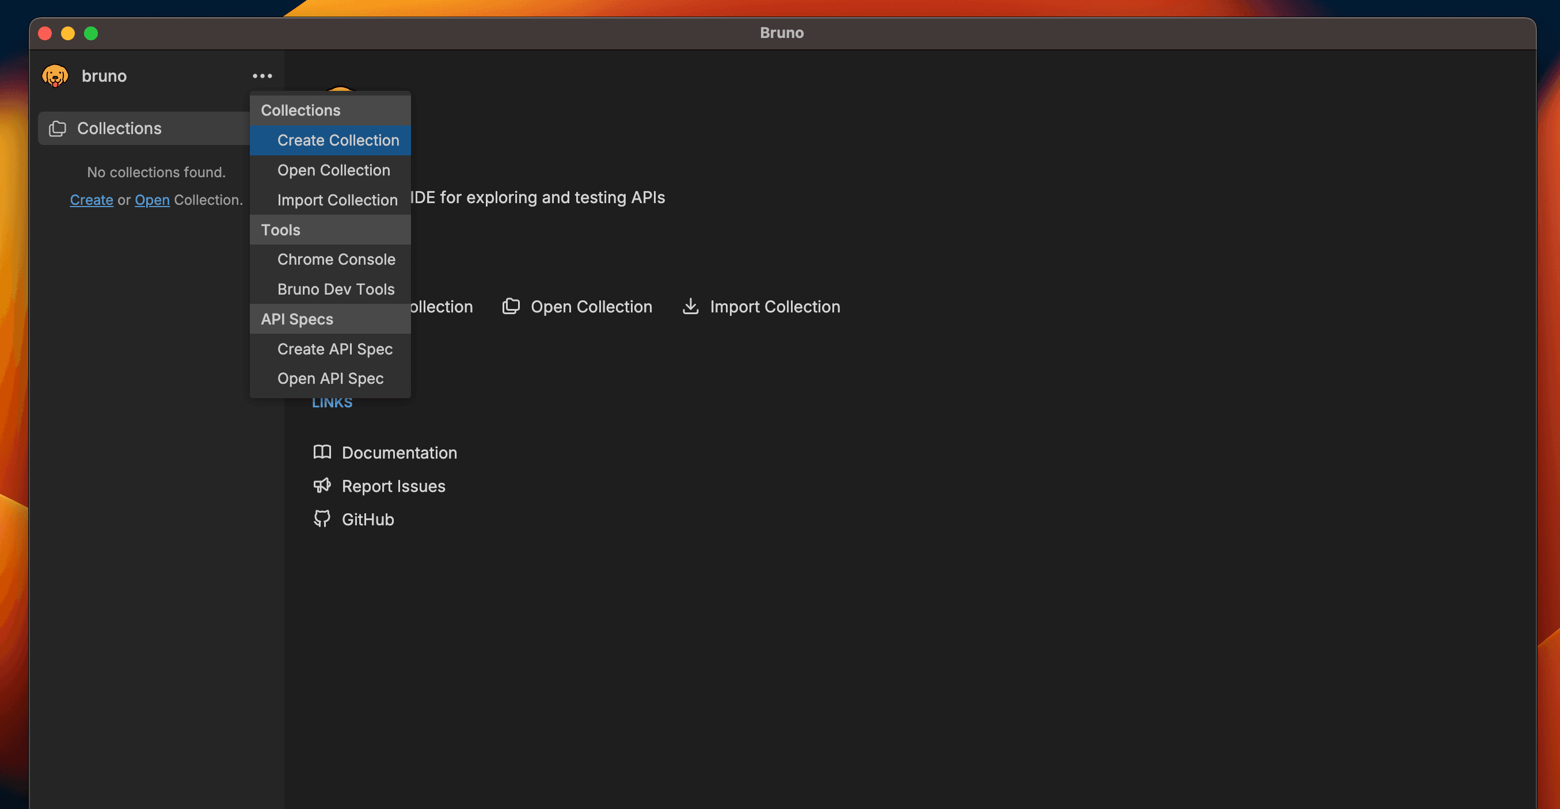1560x809 pixels.
Task: Click the Report Issues megaphone icon
Action: (x=322, y=485)
